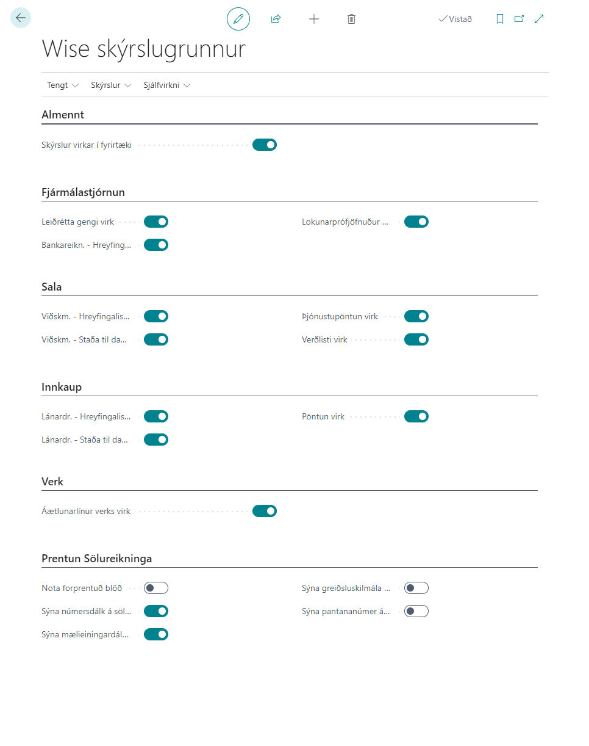The width and height of the screenshot is (589, 746).
Task: Click the plus icon to create new
Action: pos(314,19)
